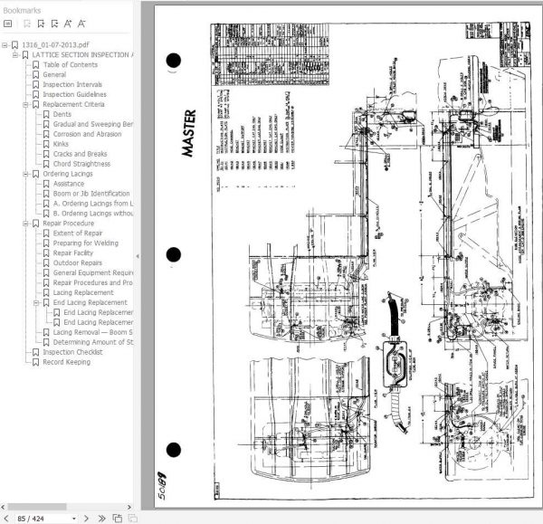The image size is (543, 524).
Task: Increase bookmark text size icon
Action: click(x=68, y=24)
